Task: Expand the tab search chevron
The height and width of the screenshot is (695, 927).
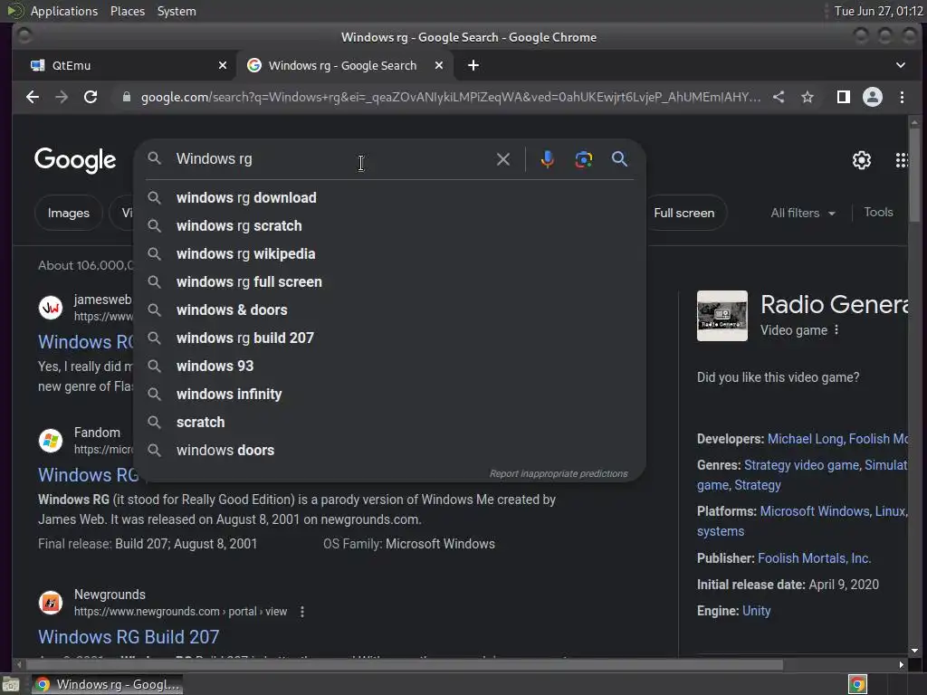Action: click(x=901, y=65)
